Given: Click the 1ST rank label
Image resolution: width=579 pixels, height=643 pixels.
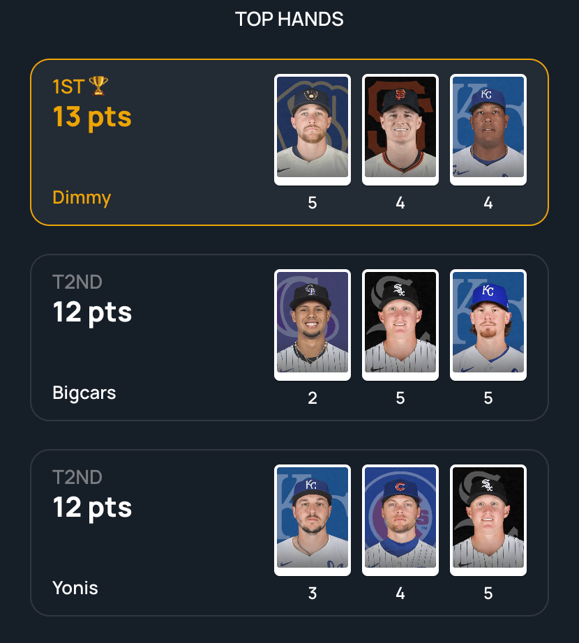Looking at the screenshot, I should [68, 86].
